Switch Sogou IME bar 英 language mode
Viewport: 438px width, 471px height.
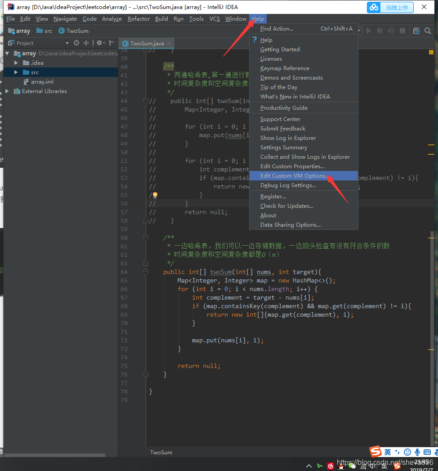(388, 452)
